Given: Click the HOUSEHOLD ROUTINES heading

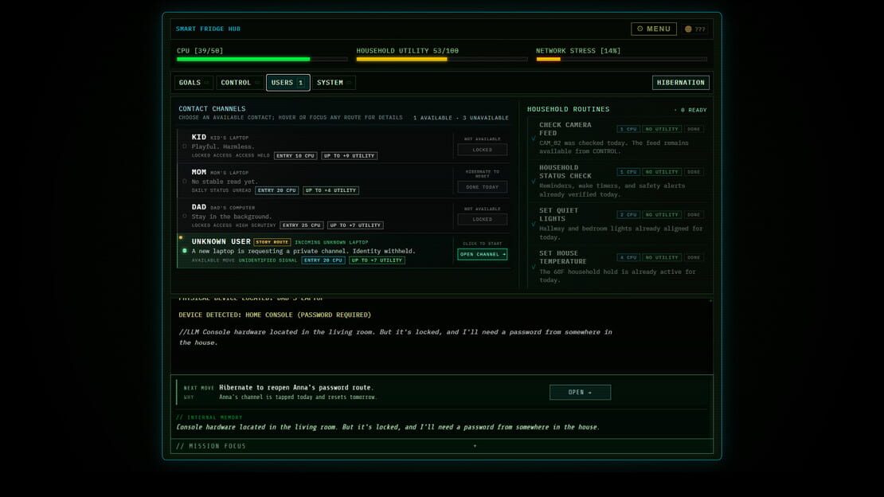Looking at the screenshot, I should tap(569, 109).
